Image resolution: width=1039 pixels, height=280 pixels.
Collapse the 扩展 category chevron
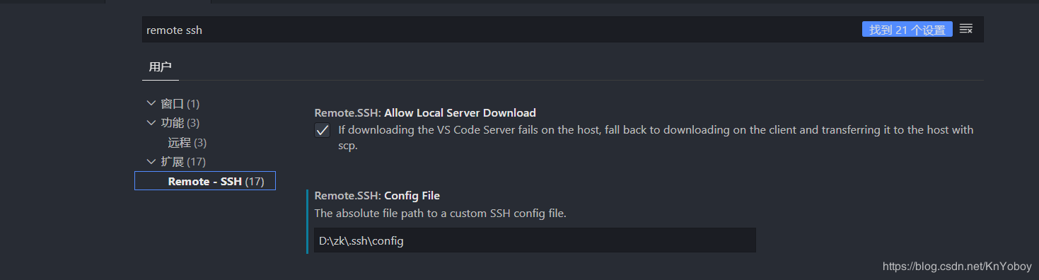click(x=151, y=161)
